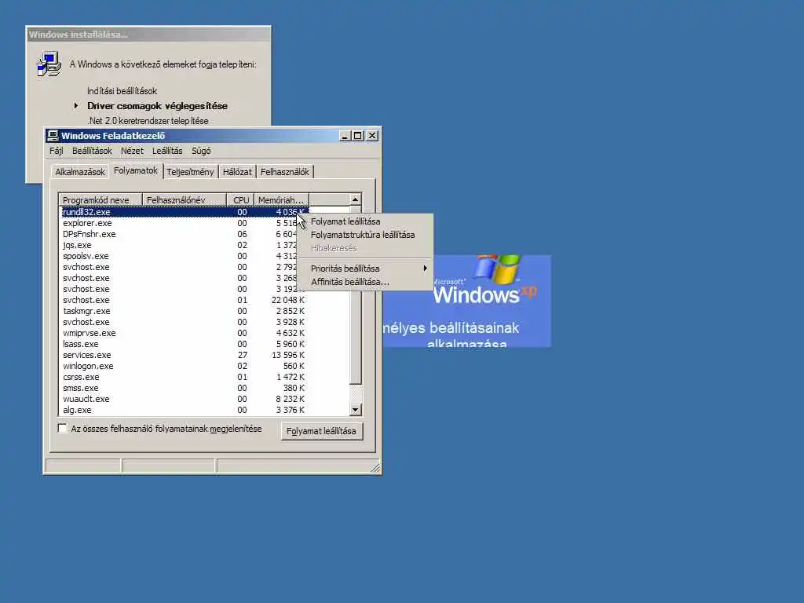This screenshot has height=603, width=804.
Task: Minimize the Windows Feladatkezelő window
Action: [345, 135]
